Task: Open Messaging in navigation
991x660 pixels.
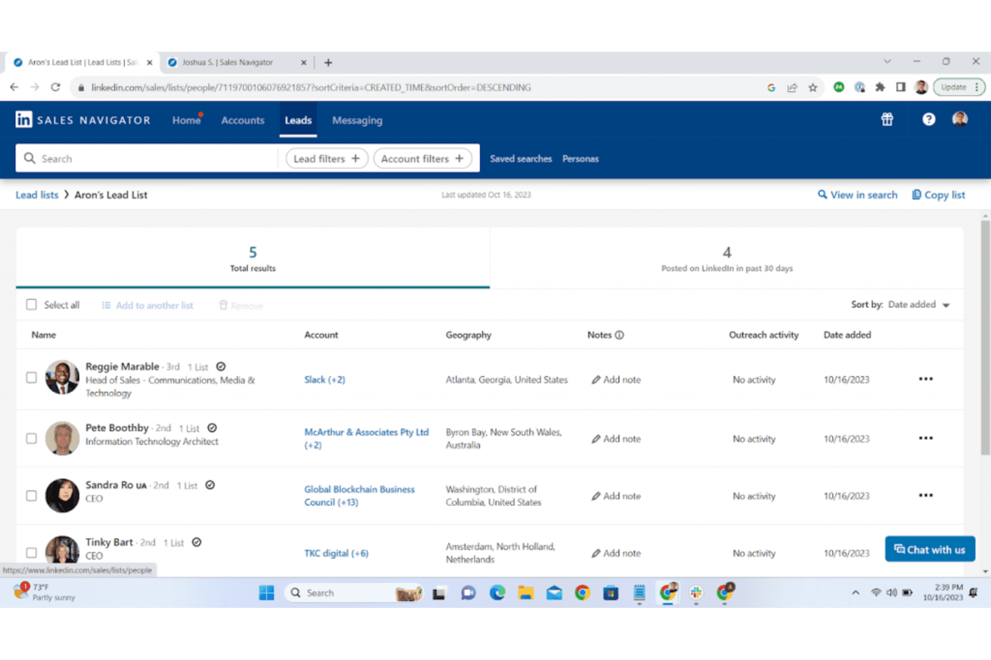Action: click(358, 120)
